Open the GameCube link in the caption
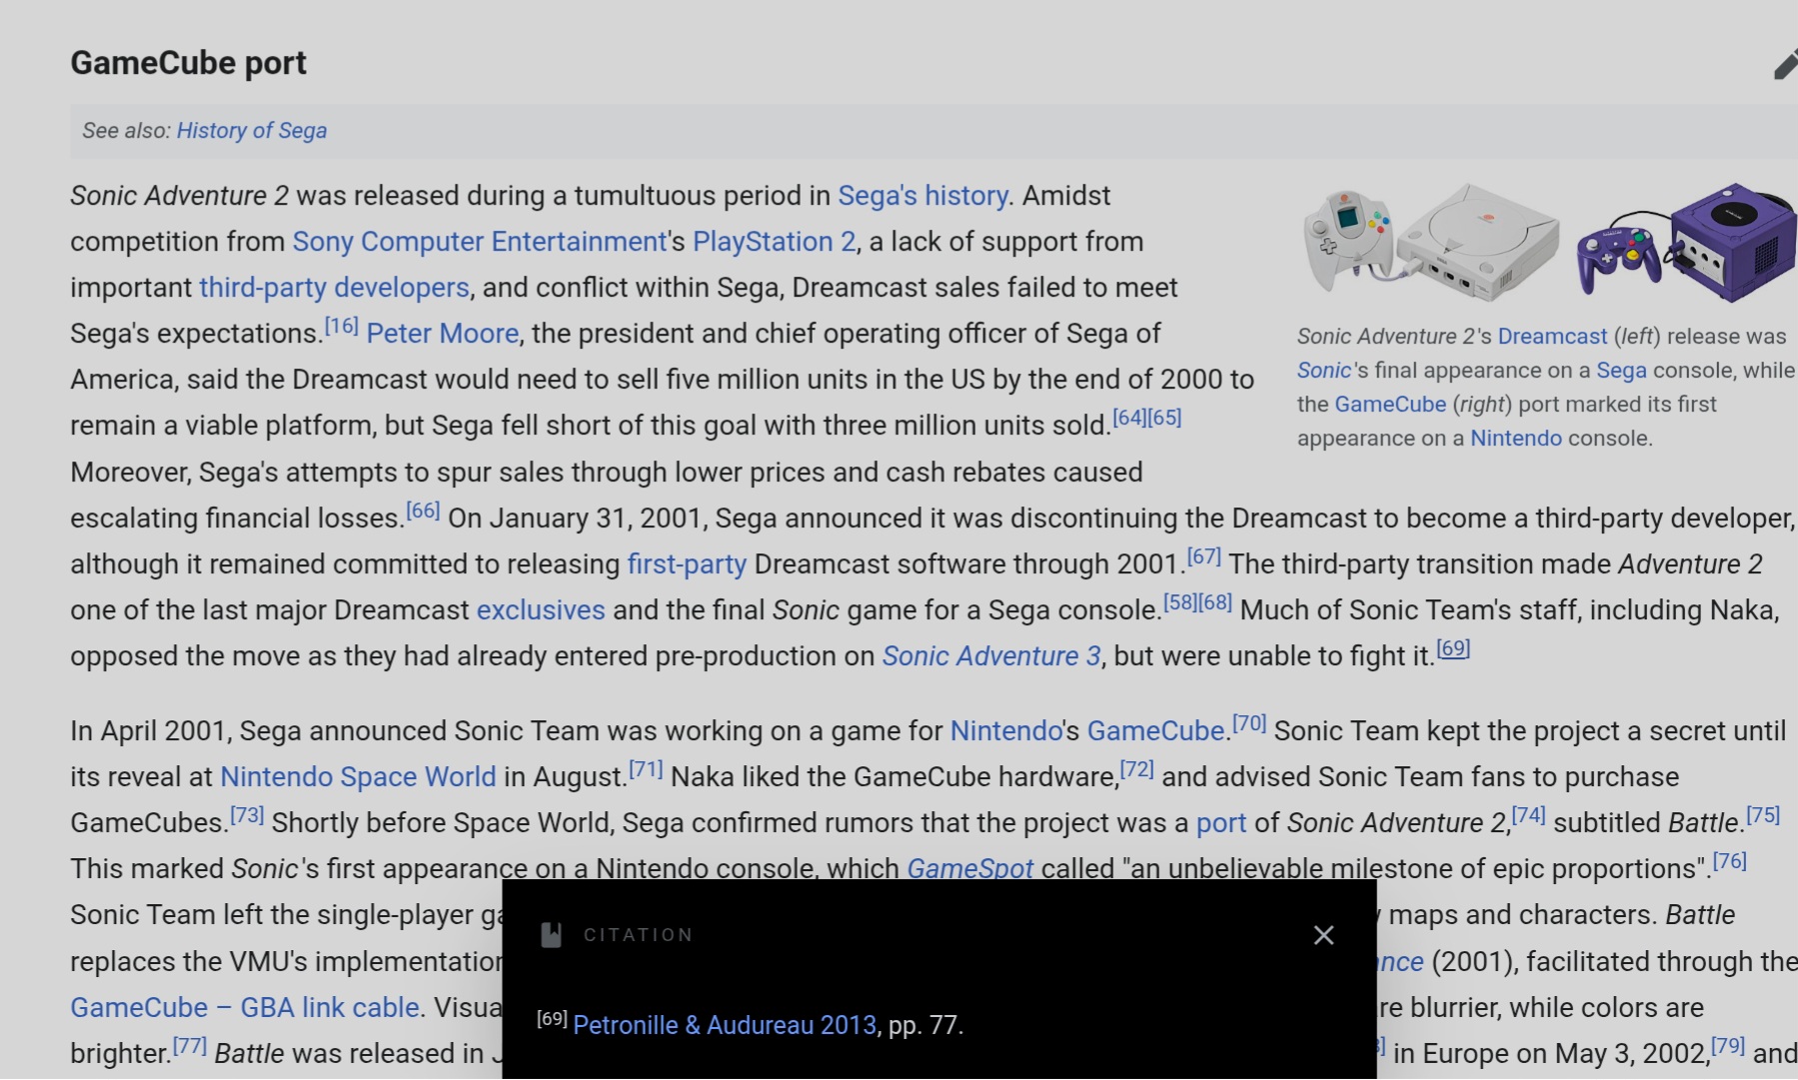1798x1080 pixels. (1390, 405)
